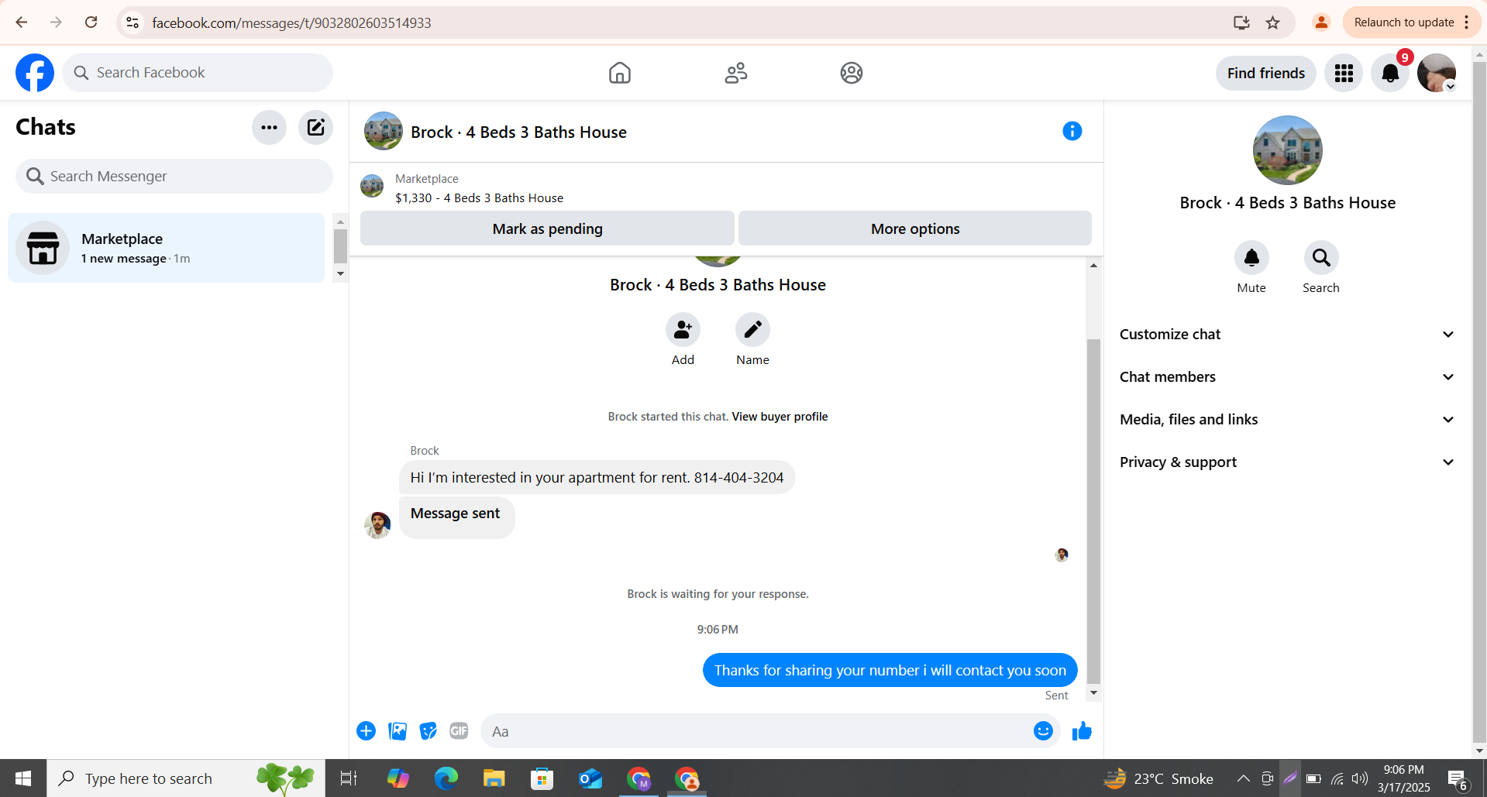This screenshot has height=797, width=1487.
Task: Click the '$1,330 - 4 Beds 3 Baths House' listing text
Action: point(479,198)
